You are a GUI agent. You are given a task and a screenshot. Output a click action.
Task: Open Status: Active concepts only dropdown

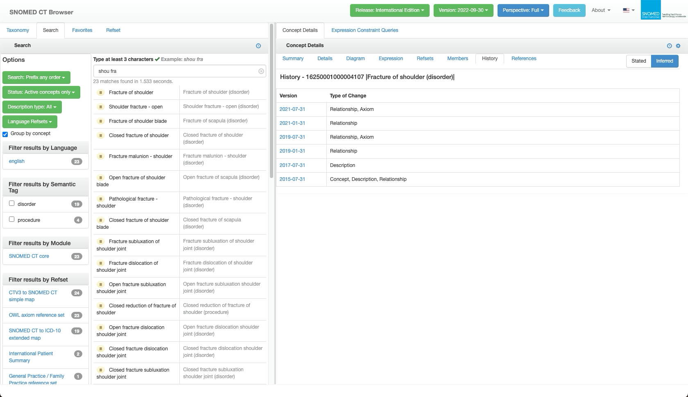pyautogui.click(x=41, y=92)
